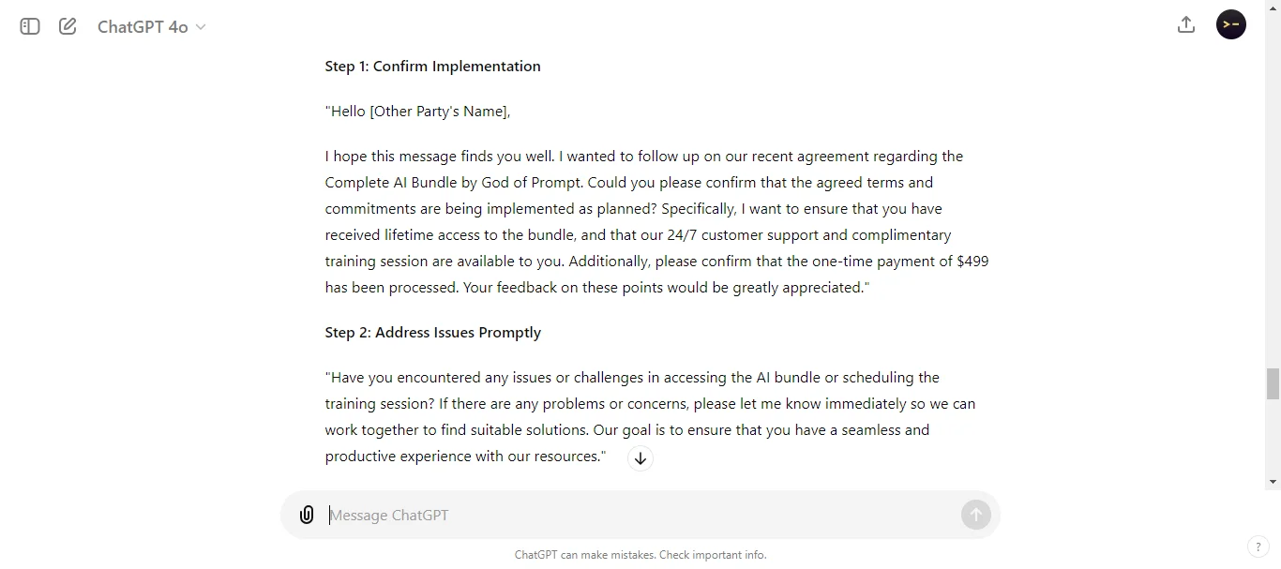Click the scroll-up arrow at scrollbar top
Image resolution: width=1281 pixels, height=569 pixels.
point(1273,7)
